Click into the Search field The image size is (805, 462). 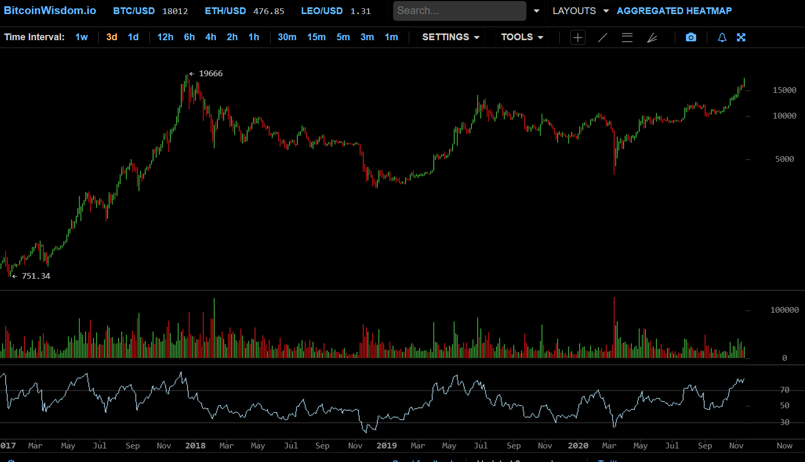[x=459, y=11]
